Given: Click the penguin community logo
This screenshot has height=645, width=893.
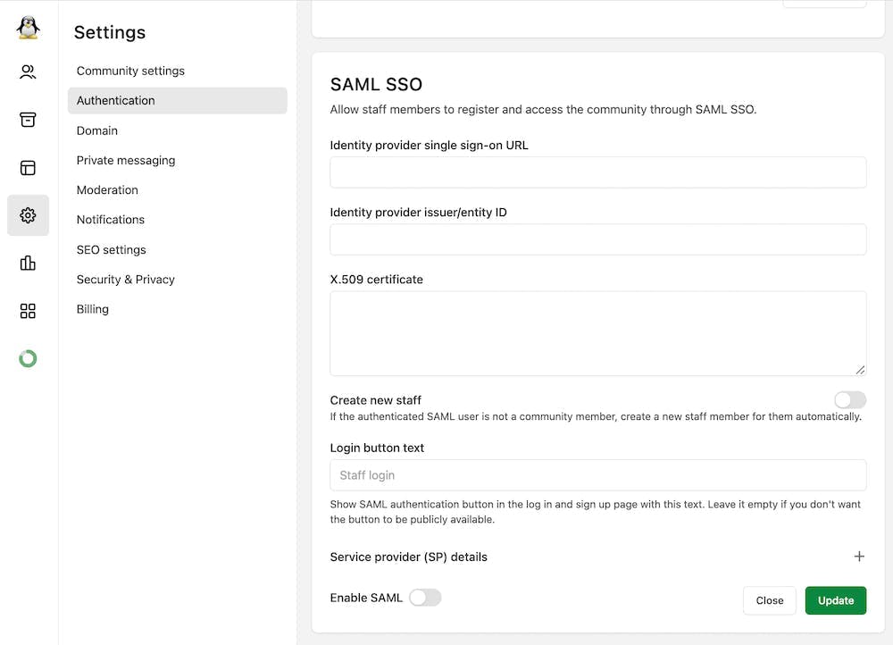Looking at the screenshot, I should click(x=28, y=27).
